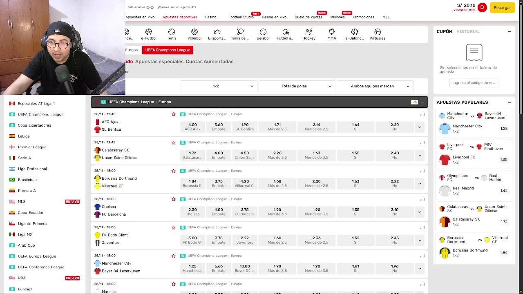Expand more markets for Manchester City vs Leverkusen

(x=420, y=268)
